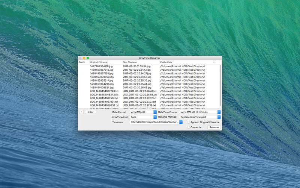Select original filename LOG_1488454027931.txt
Screen dimensions: 300x188
tap(104, 102)
